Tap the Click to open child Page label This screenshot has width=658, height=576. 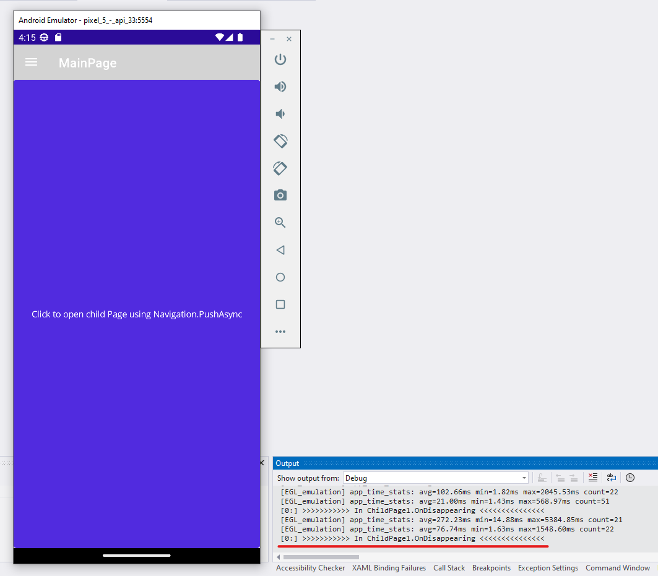[136, 314]
